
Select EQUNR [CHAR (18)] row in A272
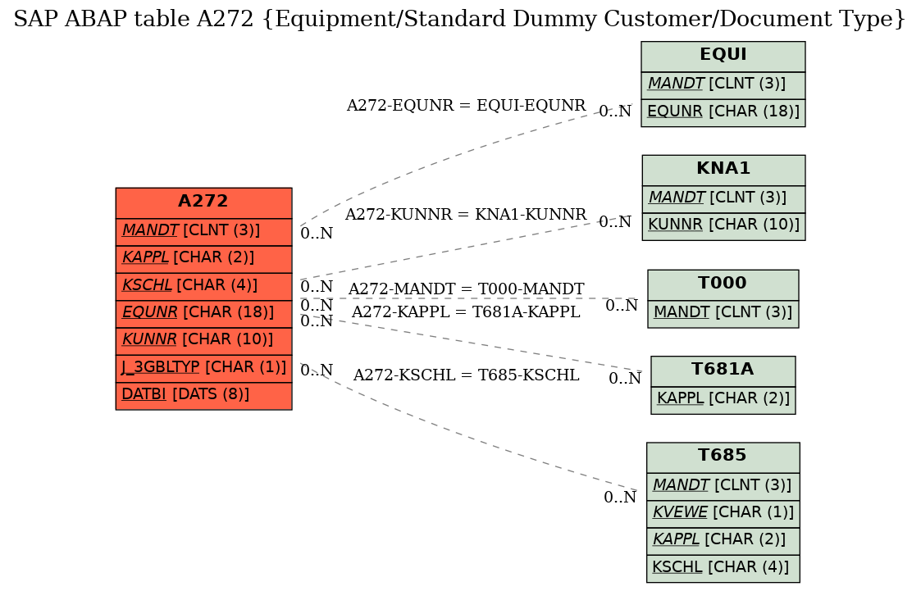pos(204,314)
